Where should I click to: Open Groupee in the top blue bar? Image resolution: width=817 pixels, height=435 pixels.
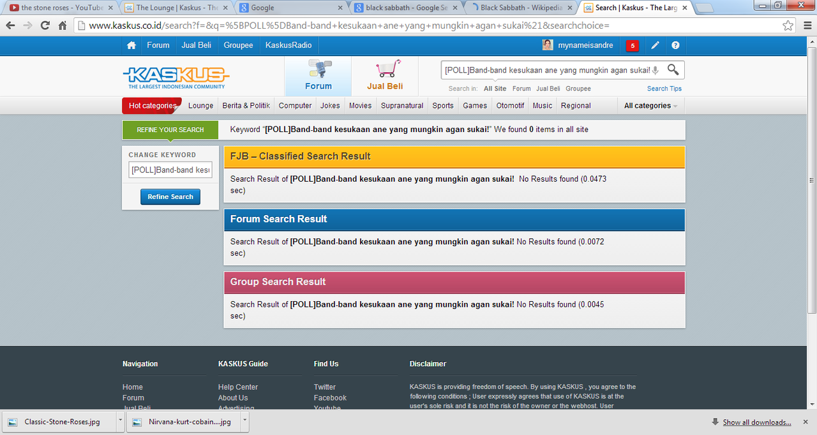coord(239,45)
